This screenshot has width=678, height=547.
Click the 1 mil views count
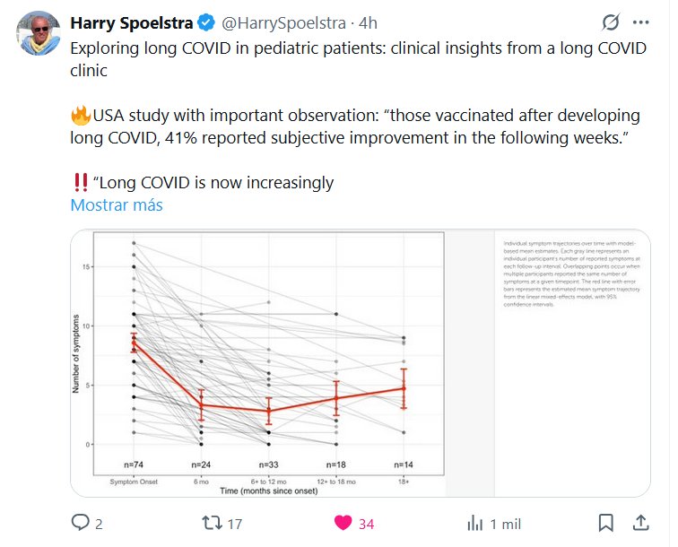coord(505,524)
